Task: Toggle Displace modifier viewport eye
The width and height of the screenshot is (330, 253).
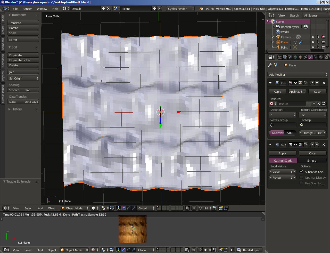Action: coord(295,83)
